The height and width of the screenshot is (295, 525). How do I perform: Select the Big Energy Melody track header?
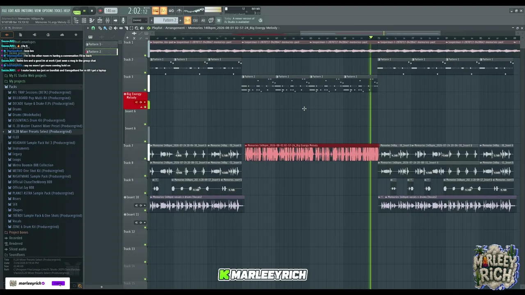pos(135,101)
